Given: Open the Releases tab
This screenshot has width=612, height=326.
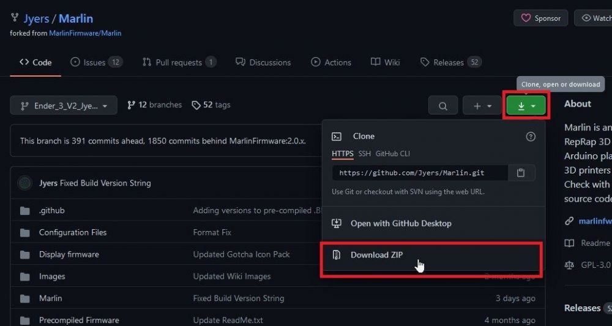Looking at the screenshot, I should [450, 63].
